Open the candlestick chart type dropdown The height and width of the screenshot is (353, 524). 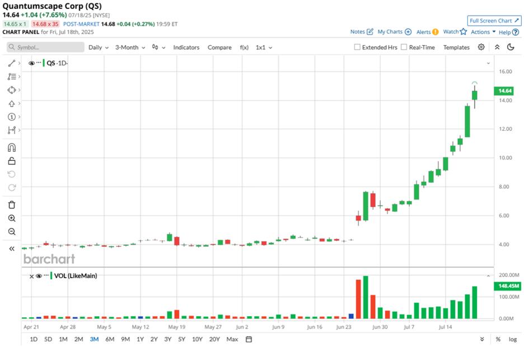tap(159, 47)
